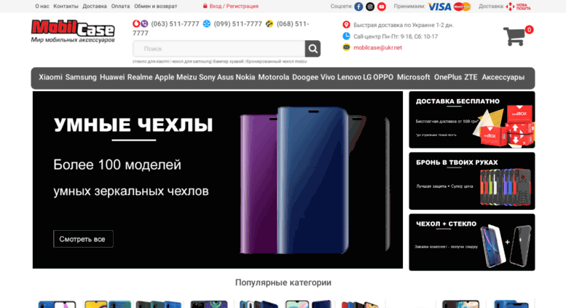Screen dimensions: 566x308
Task: Open the Instagram social icon
Action: pos(370,7)
